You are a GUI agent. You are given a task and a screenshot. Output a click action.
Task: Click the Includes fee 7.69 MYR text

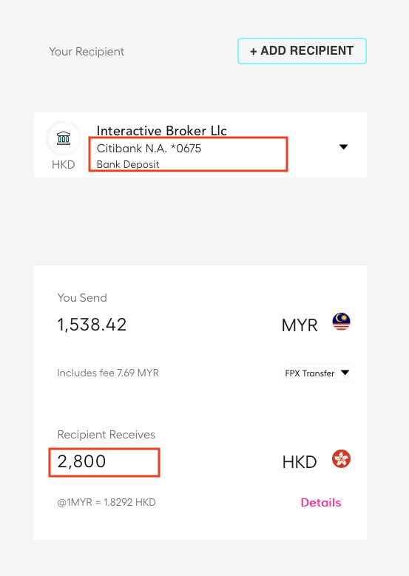pos(108,373)
